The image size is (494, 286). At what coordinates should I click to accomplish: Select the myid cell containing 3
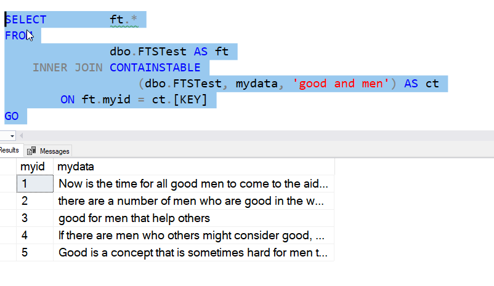pyautogui.click(x=34, y=218)
